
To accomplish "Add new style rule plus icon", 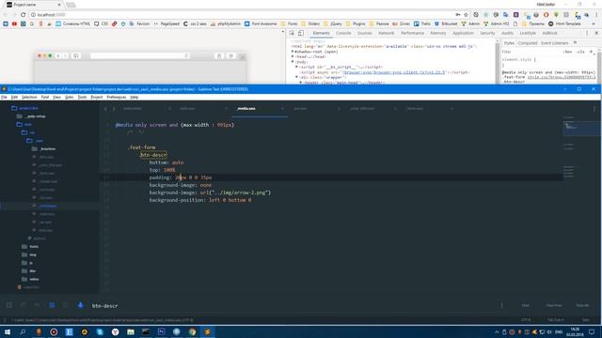I will [592, 52].
